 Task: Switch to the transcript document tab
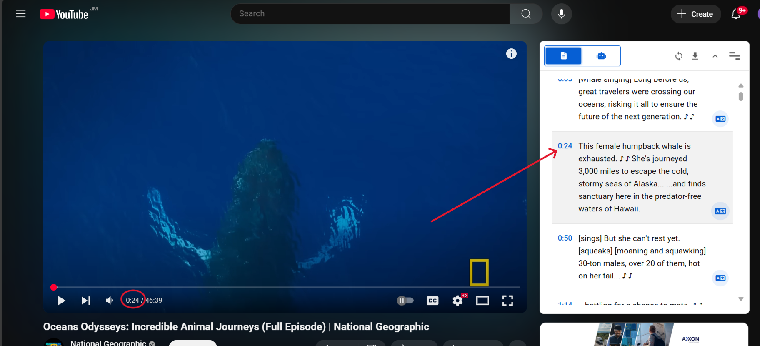point(563,56)
